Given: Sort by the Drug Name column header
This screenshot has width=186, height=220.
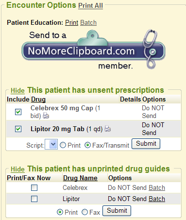Looking at the screenshot, I should [80, 178].
